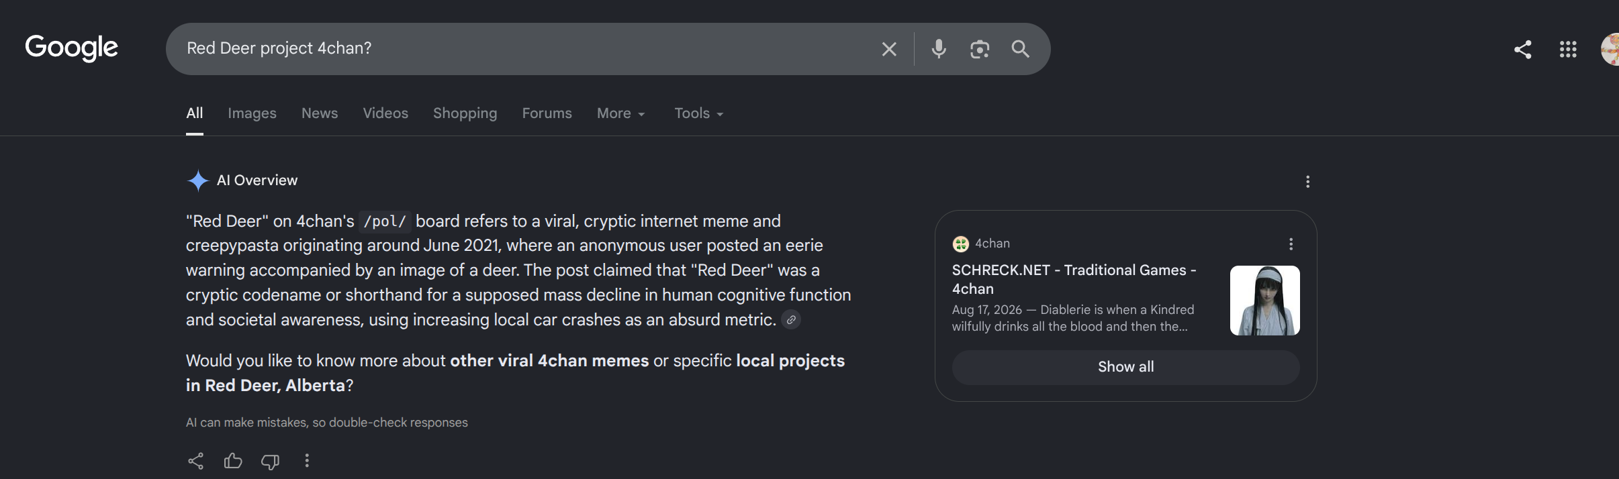
Task: Select the All results tab
Action: [x=195, y=113]
